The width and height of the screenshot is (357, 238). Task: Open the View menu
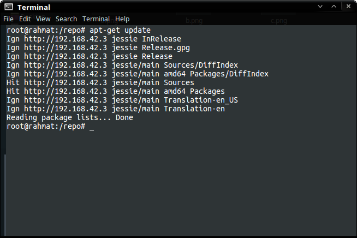[43, 19]
